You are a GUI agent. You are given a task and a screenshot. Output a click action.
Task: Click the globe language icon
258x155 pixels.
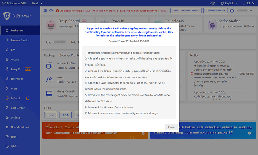222,3
